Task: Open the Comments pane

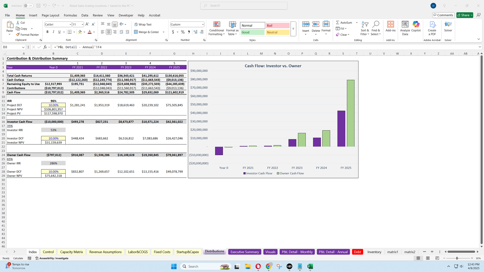Action: [x=443, y=15]
